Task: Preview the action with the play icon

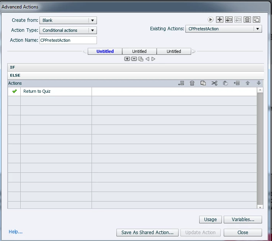Action: click(x=210, y=20)
